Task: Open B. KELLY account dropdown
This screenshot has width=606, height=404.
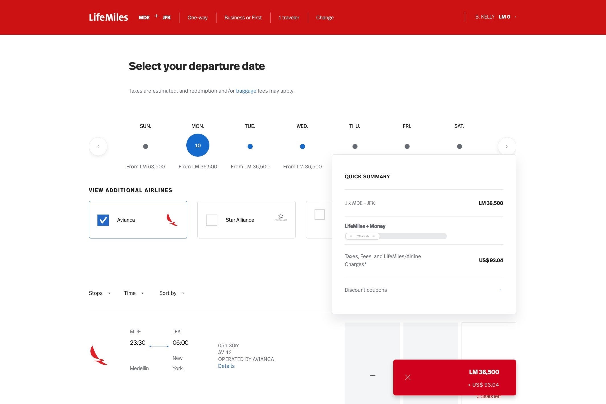Action: 495,17
